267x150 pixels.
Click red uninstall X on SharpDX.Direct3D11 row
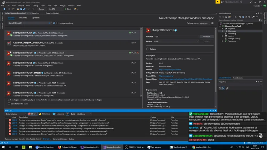(137, 53)
